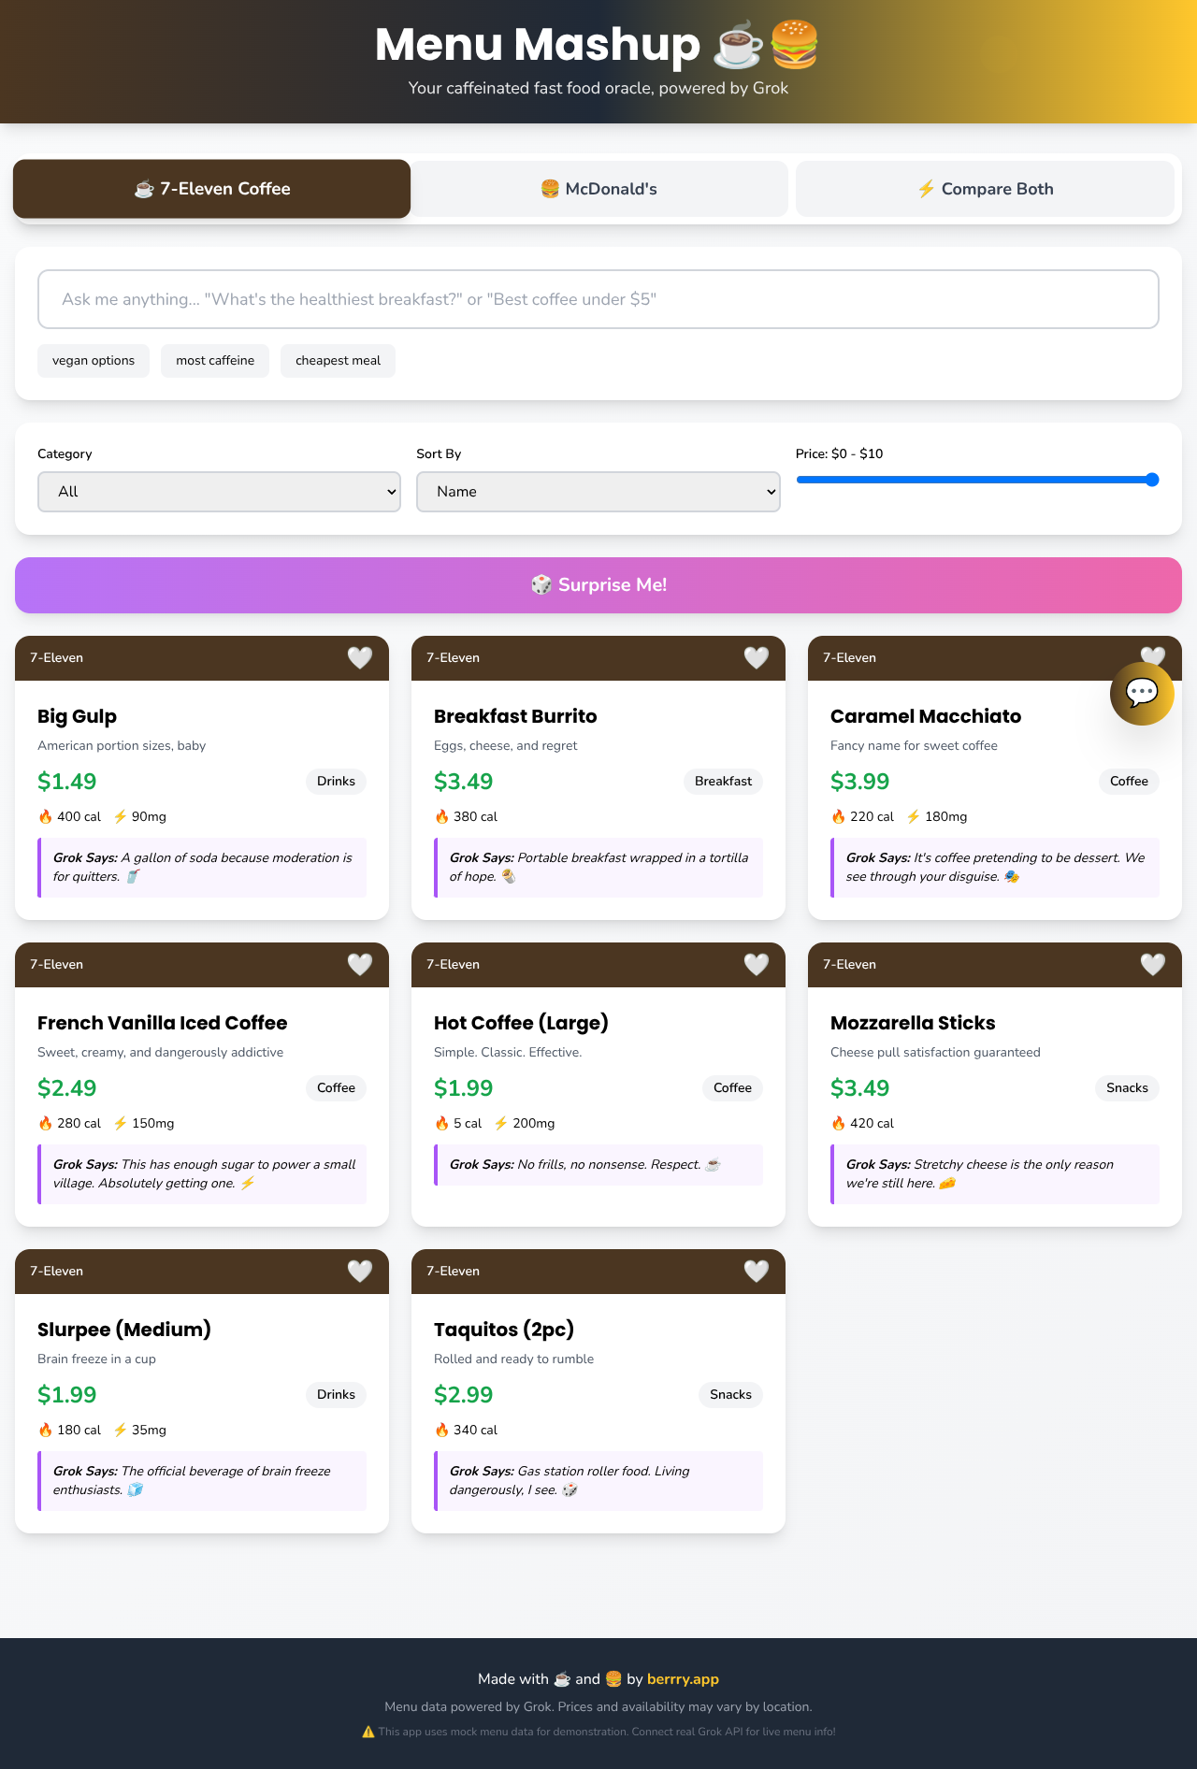1197x1769 pixels.
Task: Follow the berrry.app footer link
Action: pos(683,1679)
